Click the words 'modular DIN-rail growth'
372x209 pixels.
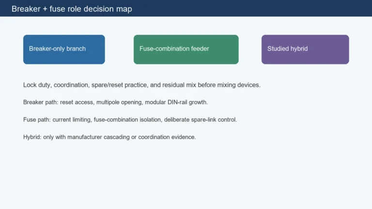click(176, 102)
